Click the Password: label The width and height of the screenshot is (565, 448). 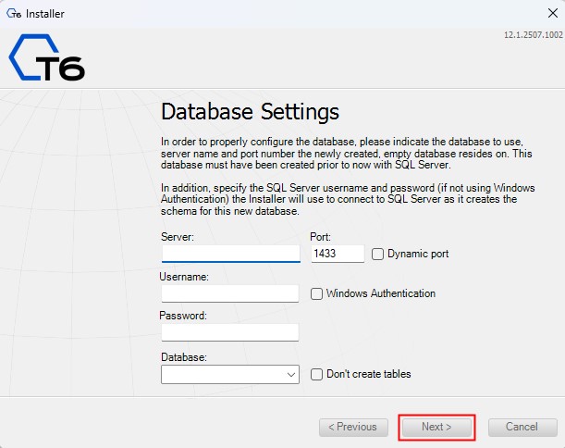pyautogui.click(x=183, y=316)
